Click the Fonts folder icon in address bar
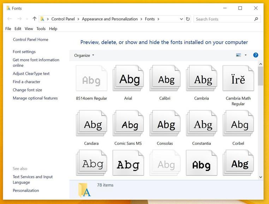This screenshot has width=269, height=204. [42, 19]
